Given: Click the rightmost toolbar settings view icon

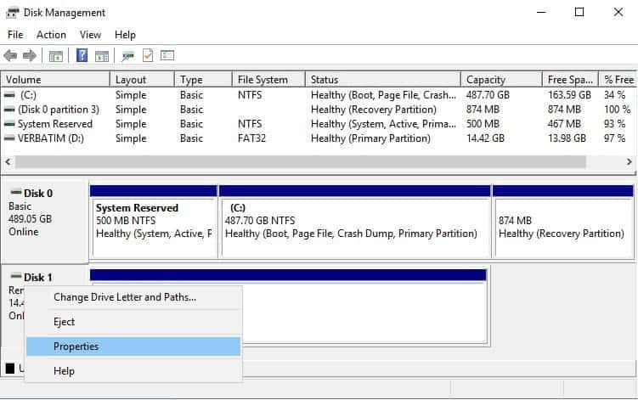Looking at the screenshot, I should 167,55.
